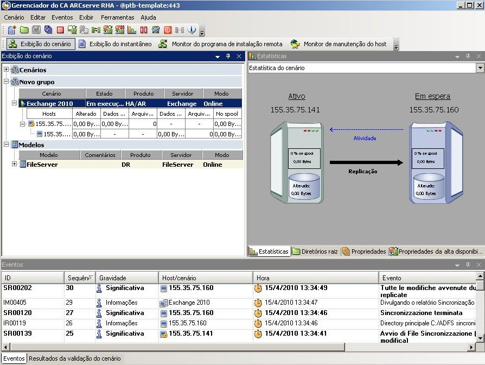Viewport: 485px width, 365px height.
Task: Open the Ferramentas menu
Action: pos(117,17)
